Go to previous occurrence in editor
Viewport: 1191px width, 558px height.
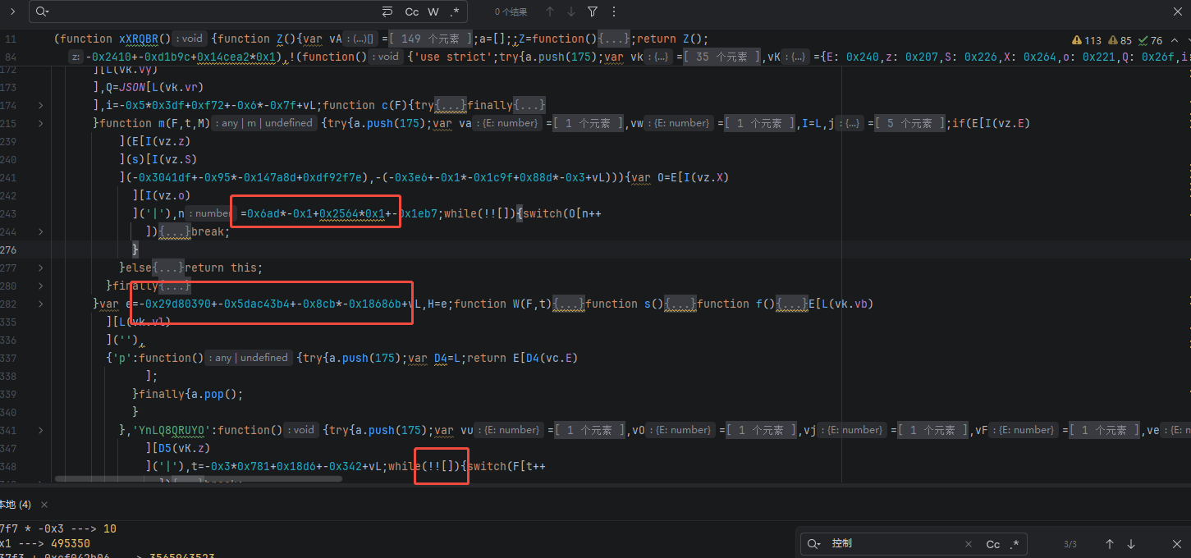click(x=550, y=11)
